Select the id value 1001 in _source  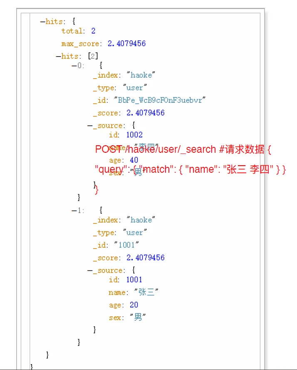coord(134,280)
